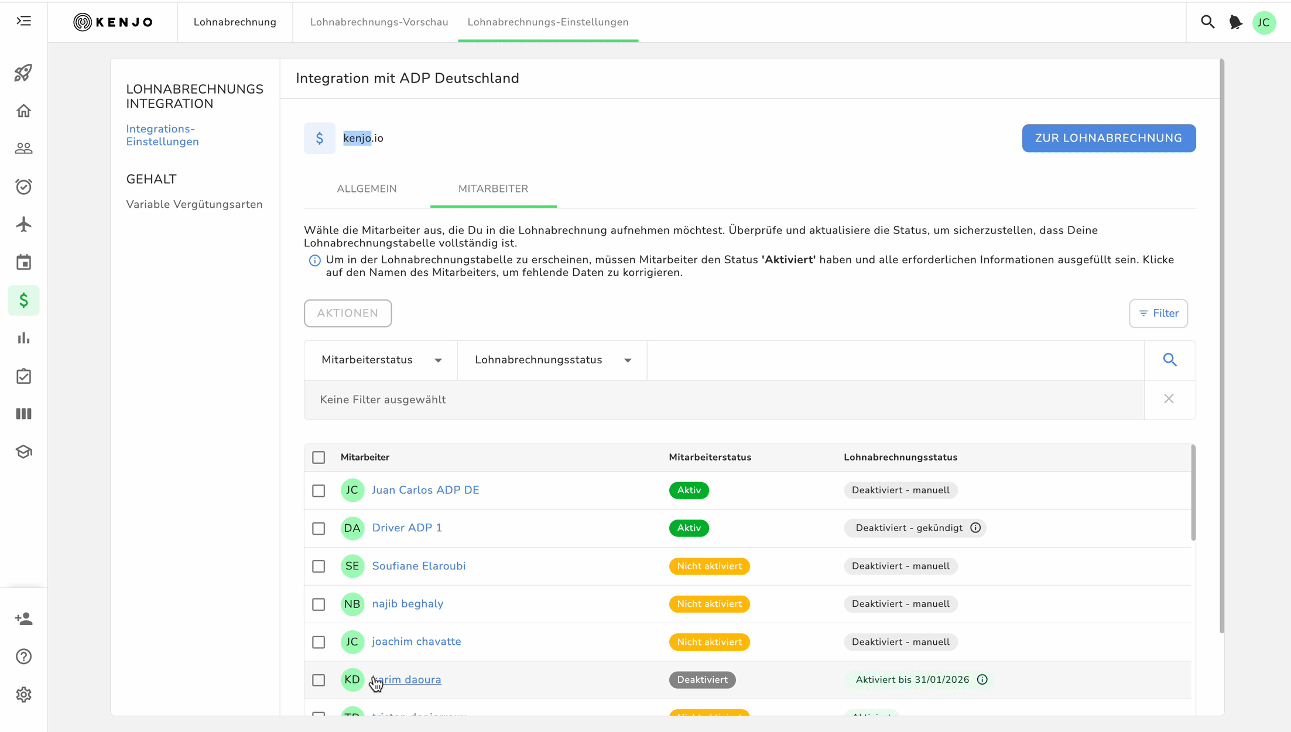Viewport: 1291px width, 732px height.
Task: Select the checkbox for Soufiane Elaroubi
Action: point(319,566)
